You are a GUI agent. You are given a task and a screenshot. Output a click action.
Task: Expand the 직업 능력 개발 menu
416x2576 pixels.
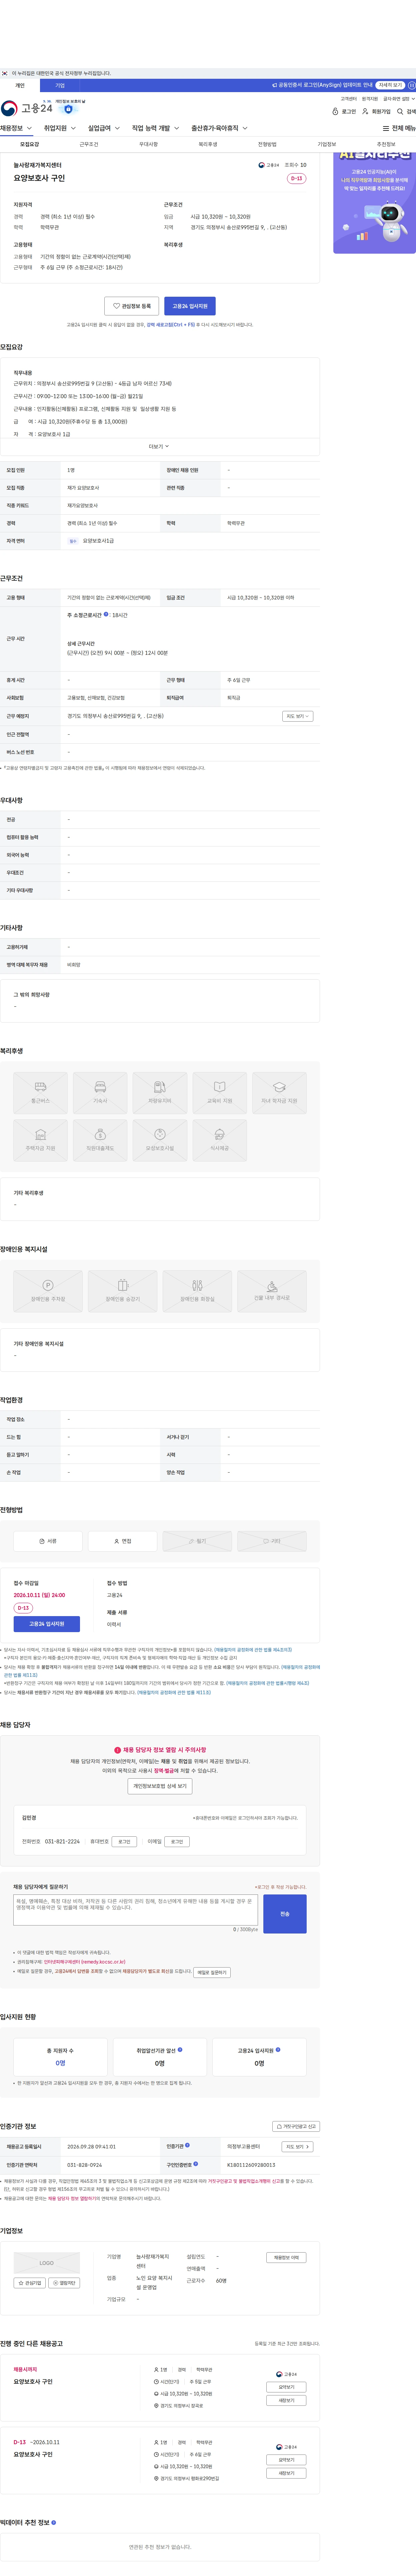[156, 128]
